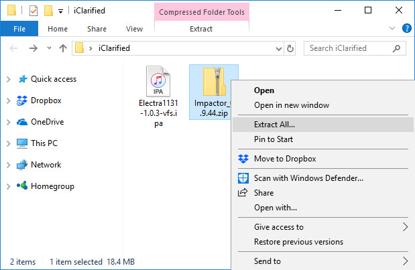This screenshot has width=415, height=270.
Task: Click the Up directory arrow
Action: click(63, 48)
